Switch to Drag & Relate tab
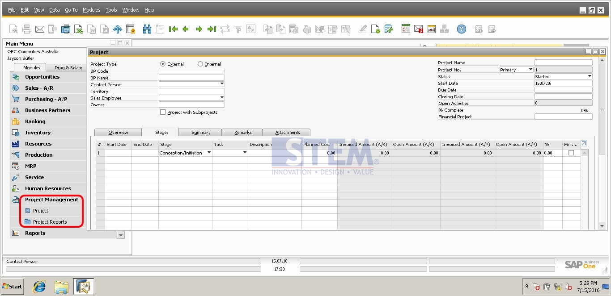This screenshot has width=611, height=296. [x=68, y=68]
